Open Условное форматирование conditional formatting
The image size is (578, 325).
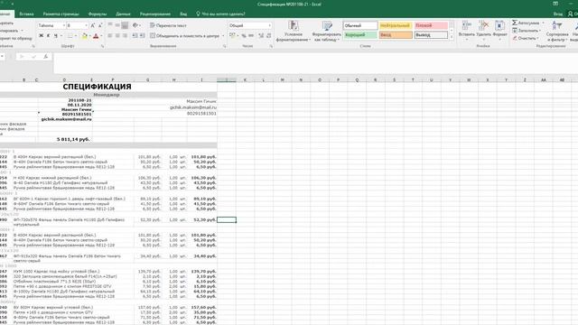pyautogui.click(x=294, y=32)
